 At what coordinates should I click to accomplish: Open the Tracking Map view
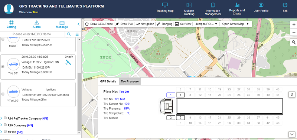165,5
